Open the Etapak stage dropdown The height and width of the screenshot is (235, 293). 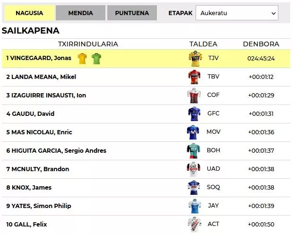237,13
